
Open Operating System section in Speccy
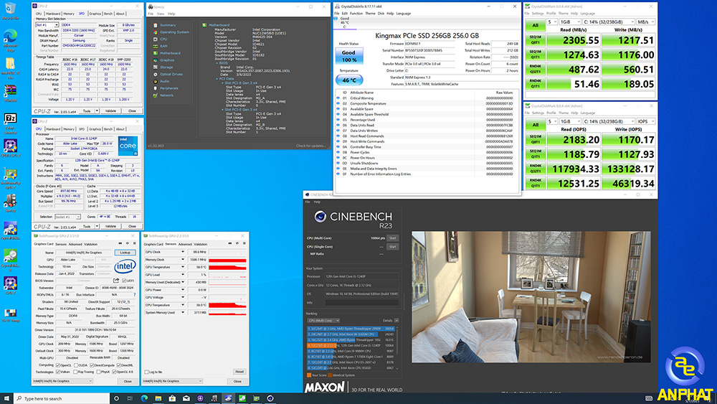click(174, 32)
